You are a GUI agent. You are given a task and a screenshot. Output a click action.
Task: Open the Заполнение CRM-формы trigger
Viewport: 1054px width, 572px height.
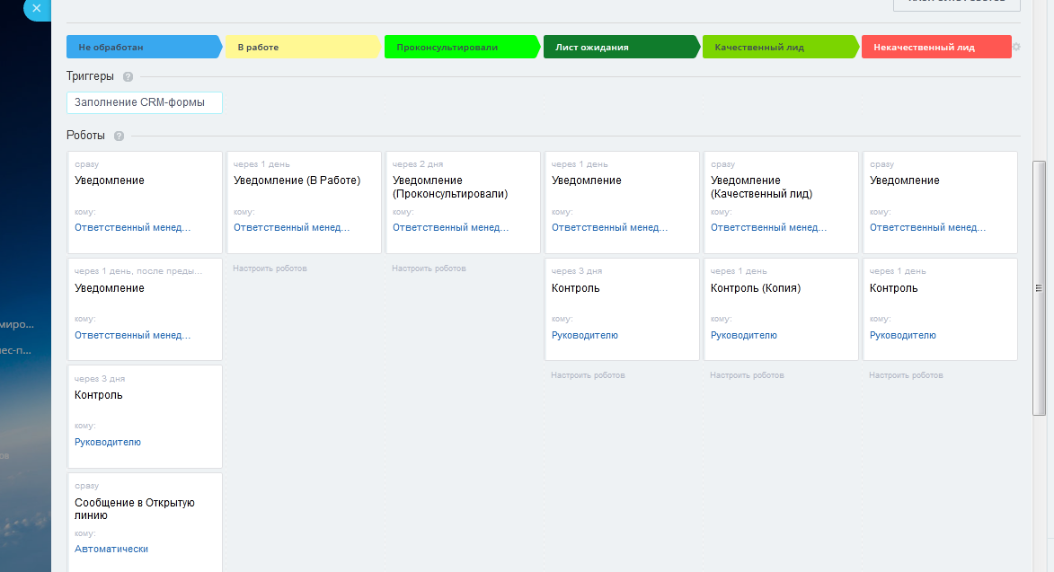[144, 103]
